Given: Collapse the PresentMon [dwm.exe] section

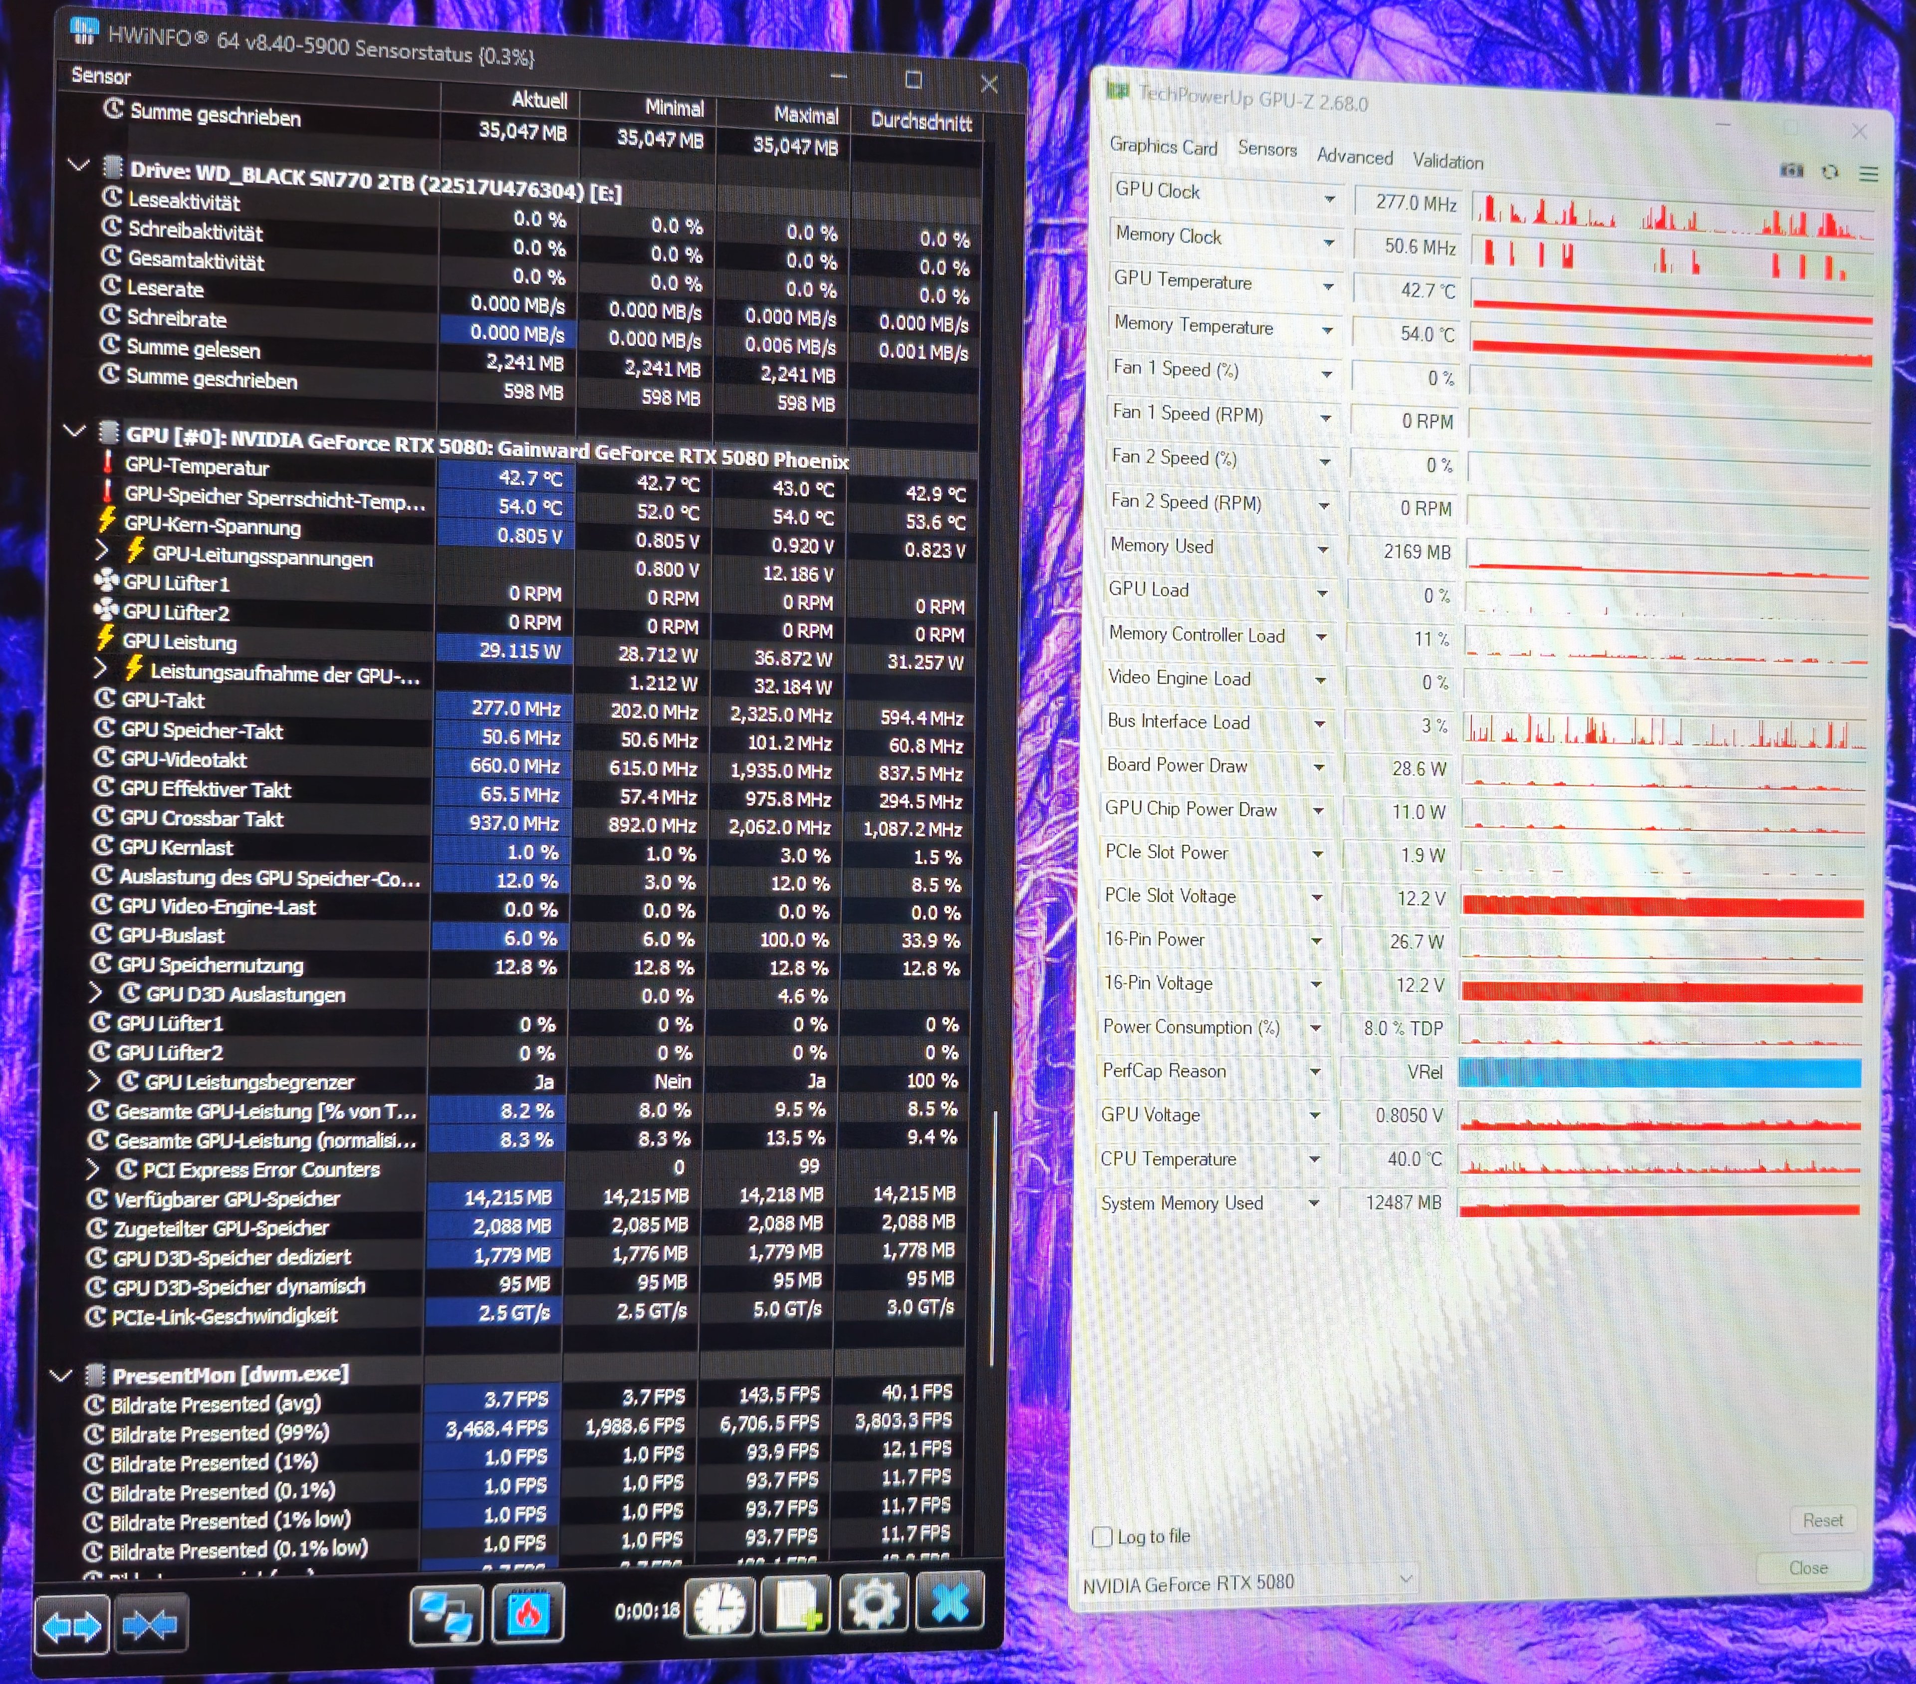Looking at the screenshot, I should click(61, 1376).
